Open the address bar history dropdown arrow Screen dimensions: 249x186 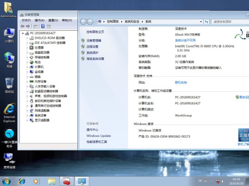(x=201, y=22)
